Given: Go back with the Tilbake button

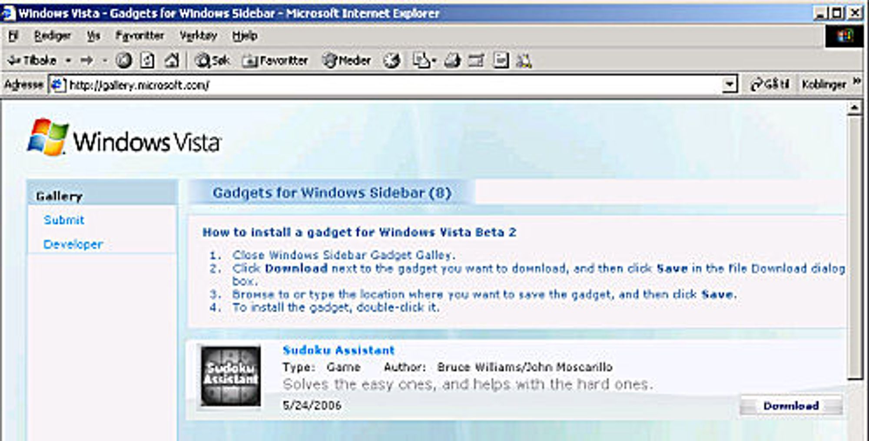Looking at the screenshot, I should pos(32,60).
